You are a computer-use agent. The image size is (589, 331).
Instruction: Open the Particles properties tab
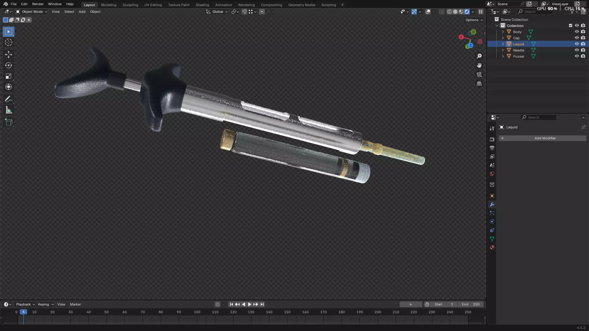492,213
